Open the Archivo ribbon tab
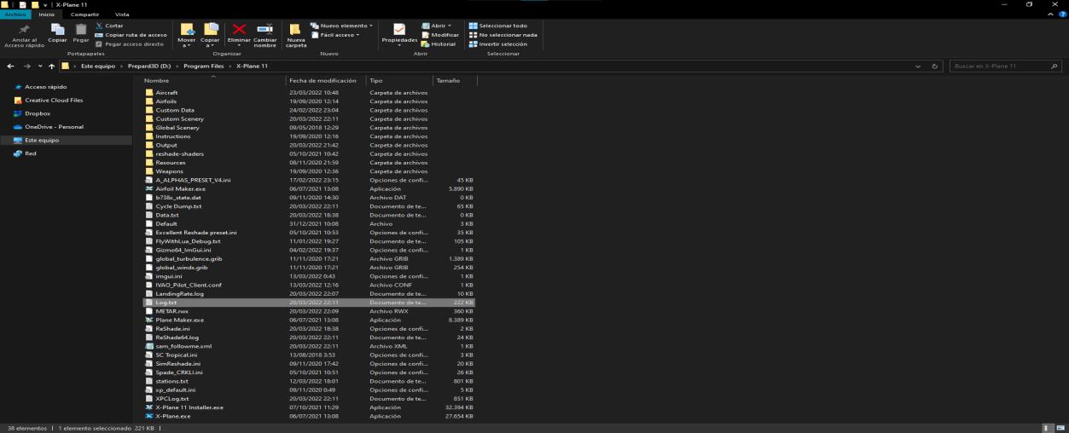1069x433 pixels. click(15, 14)
